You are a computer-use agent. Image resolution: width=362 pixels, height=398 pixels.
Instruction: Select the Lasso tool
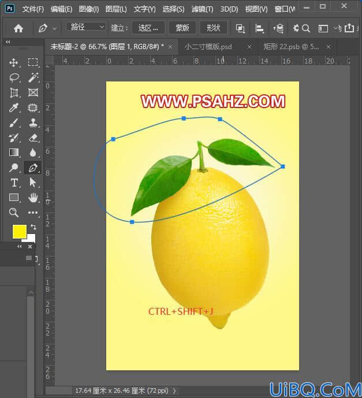(14, 77)
